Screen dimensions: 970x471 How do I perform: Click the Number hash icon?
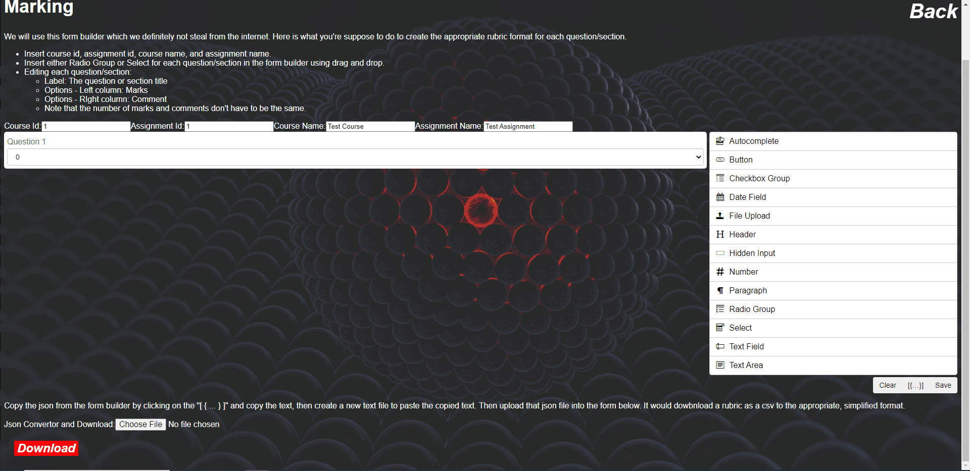pyautogui.click(x=720, y=272)
